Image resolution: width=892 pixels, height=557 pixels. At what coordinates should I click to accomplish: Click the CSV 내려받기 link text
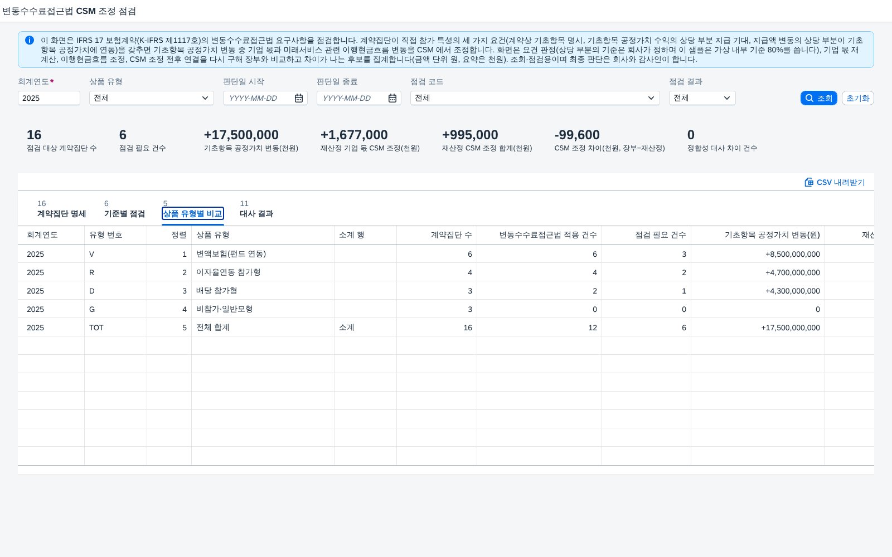click(x=841, y=182)
